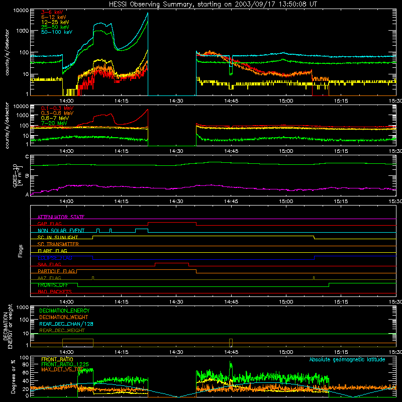The height and width of the screenshot is (402, 402).
Task: Select the DECIMATION_WEIGHT legend label
Action: tap(64, 317)
